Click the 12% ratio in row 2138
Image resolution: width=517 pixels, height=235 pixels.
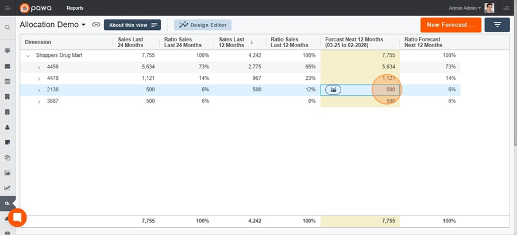[x=310, y=90]
